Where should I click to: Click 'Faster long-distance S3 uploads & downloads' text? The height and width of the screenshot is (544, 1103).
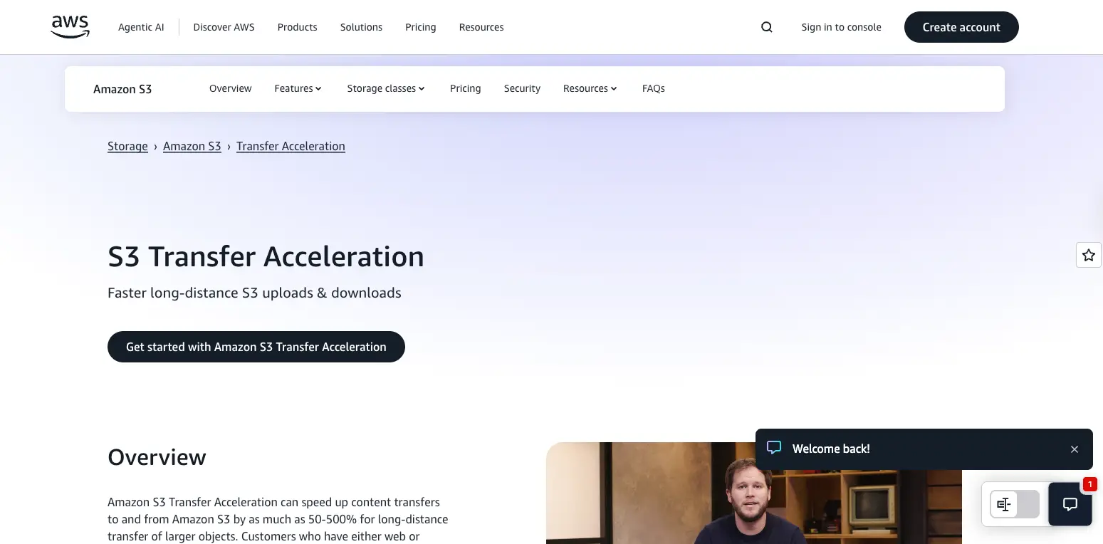click(254, 293)
